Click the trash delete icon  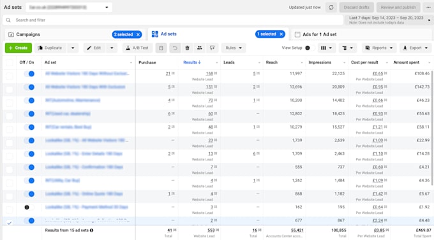pos(187,48)
